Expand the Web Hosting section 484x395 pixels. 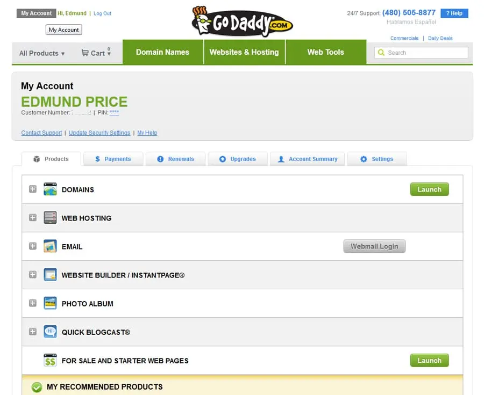point(33,217)
